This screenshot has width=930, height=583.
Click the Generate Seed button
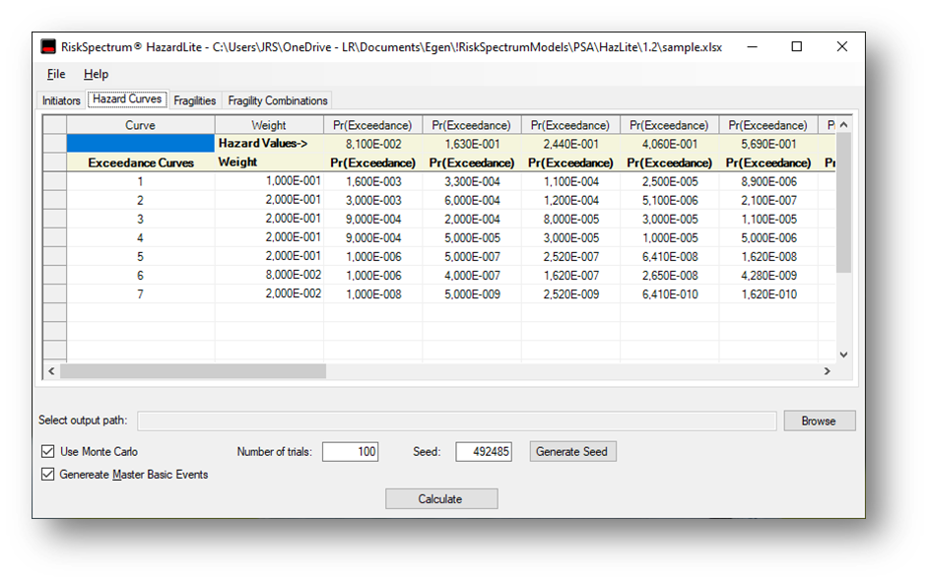click(x=572, y=452)
